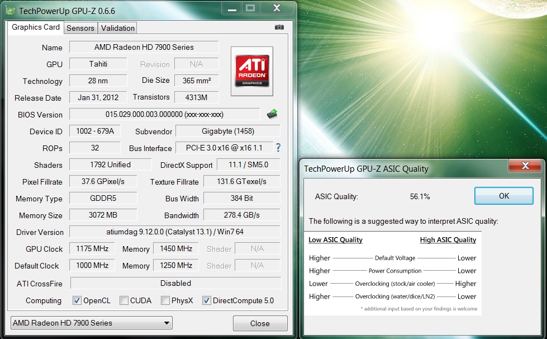Click the Bandwidth value 278.4 GB/s
The height and width of the screenshot is (339, 547).
click(242, 215)
